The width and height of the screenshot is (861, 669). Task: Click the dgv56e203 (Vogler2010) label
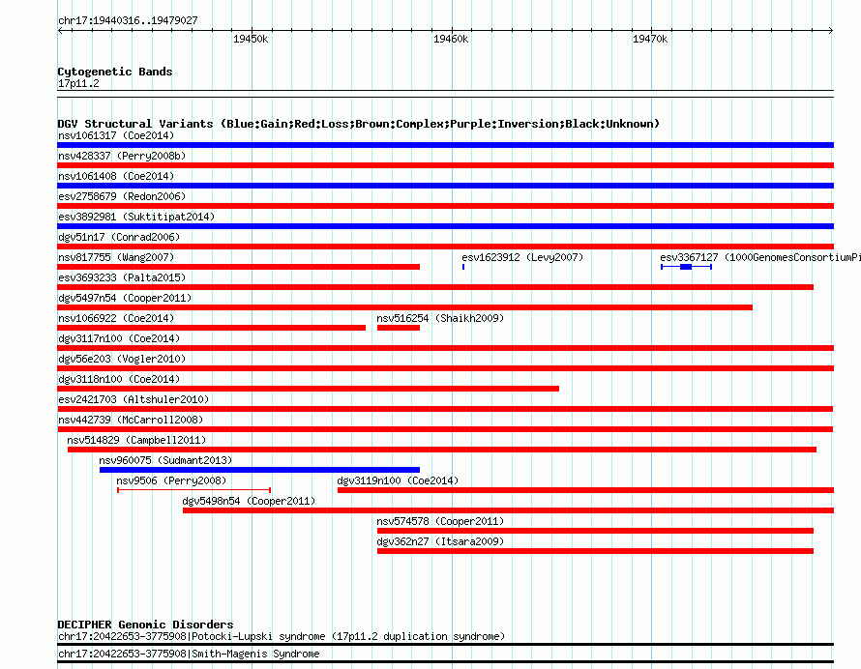pos(122,359)
